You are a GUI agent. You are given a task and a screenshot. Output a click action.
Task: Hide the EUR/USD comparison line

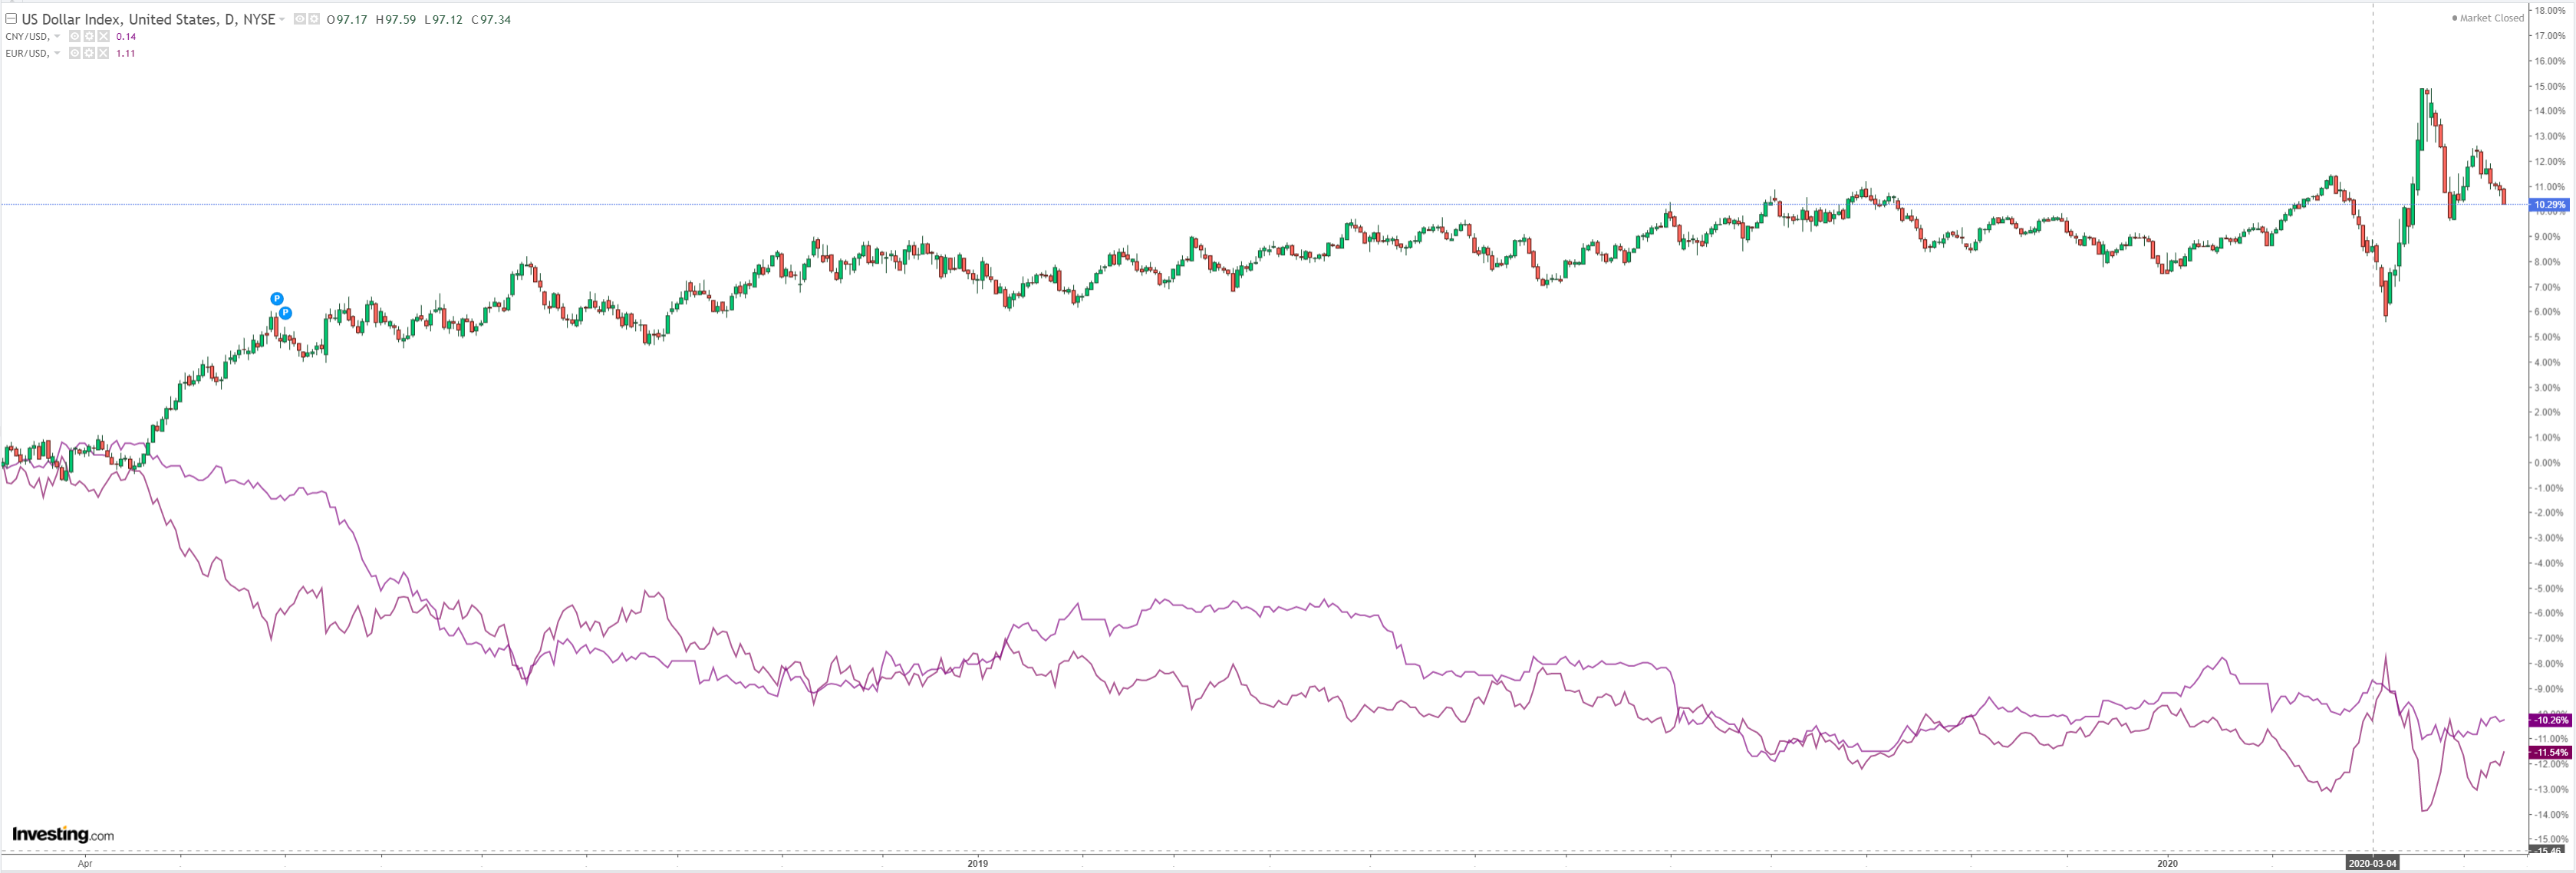click(75, 53)
